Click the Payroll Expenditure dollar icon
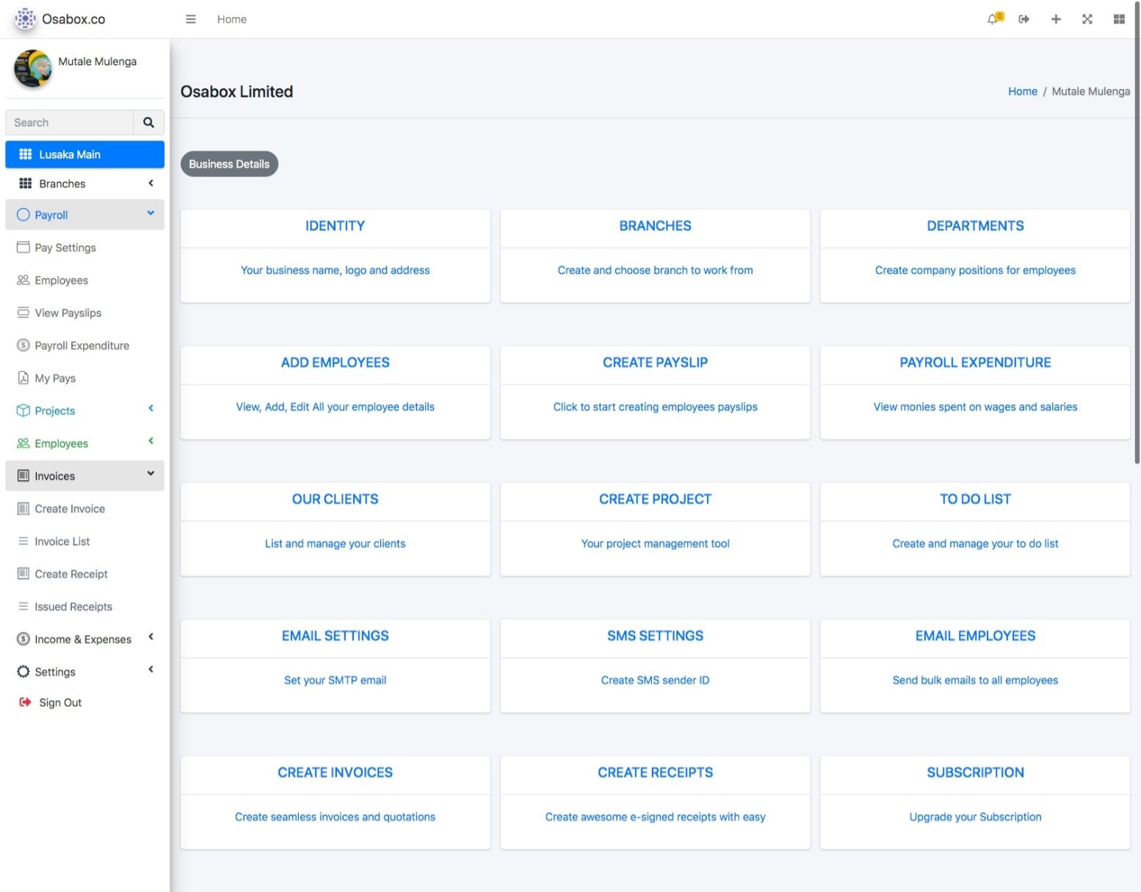 tap(23, 345)
